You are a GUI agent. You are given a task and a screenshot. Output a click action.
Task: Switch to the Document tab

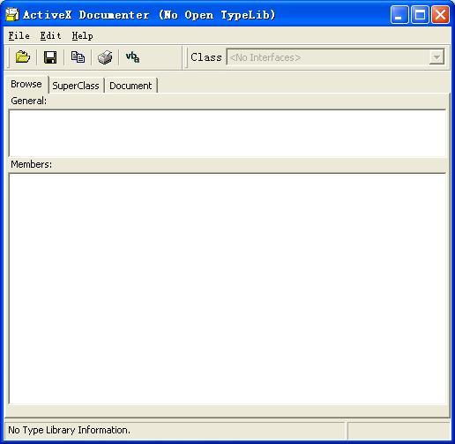131,86
